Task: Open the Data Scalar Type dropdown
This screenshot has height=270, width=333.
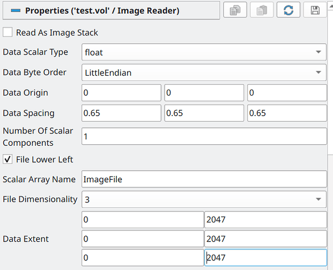Action: tap(204, 52)
